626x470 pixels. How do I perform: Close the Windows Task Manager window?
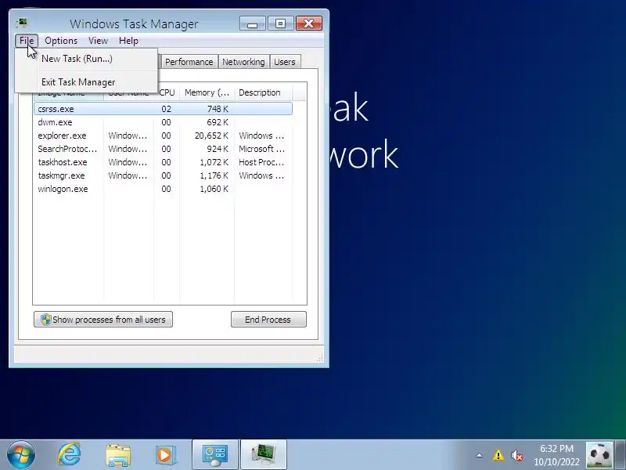coord(308,23)
